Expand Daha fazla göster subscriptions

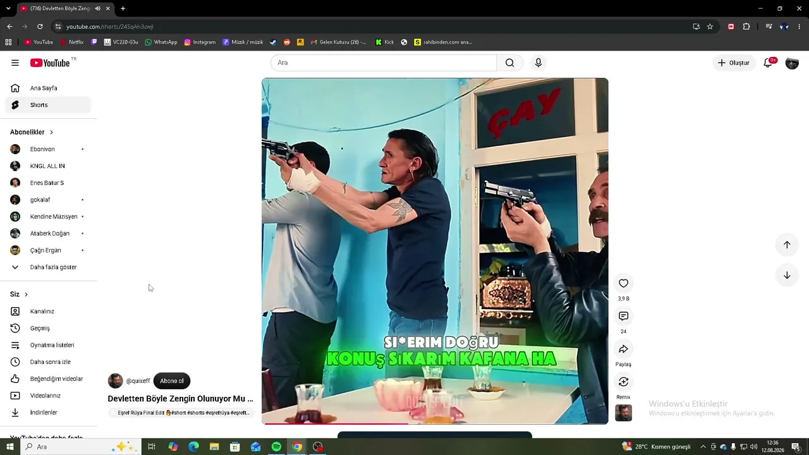coord(48,267)
